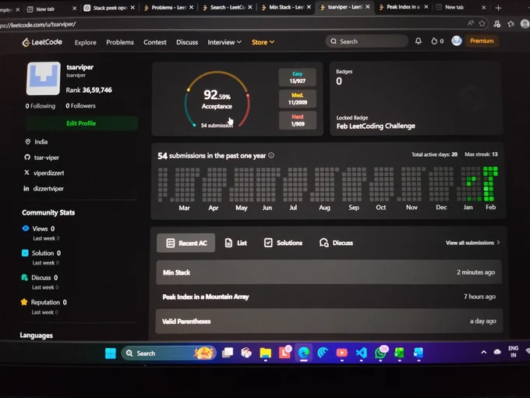Click ENG IN language indicator
The image size is (530, 398).
(x=513, y=352)
